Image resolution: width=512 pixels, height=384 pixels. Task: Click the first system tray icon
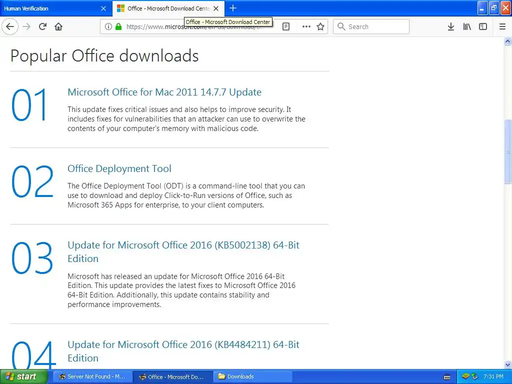coord(465,376)
